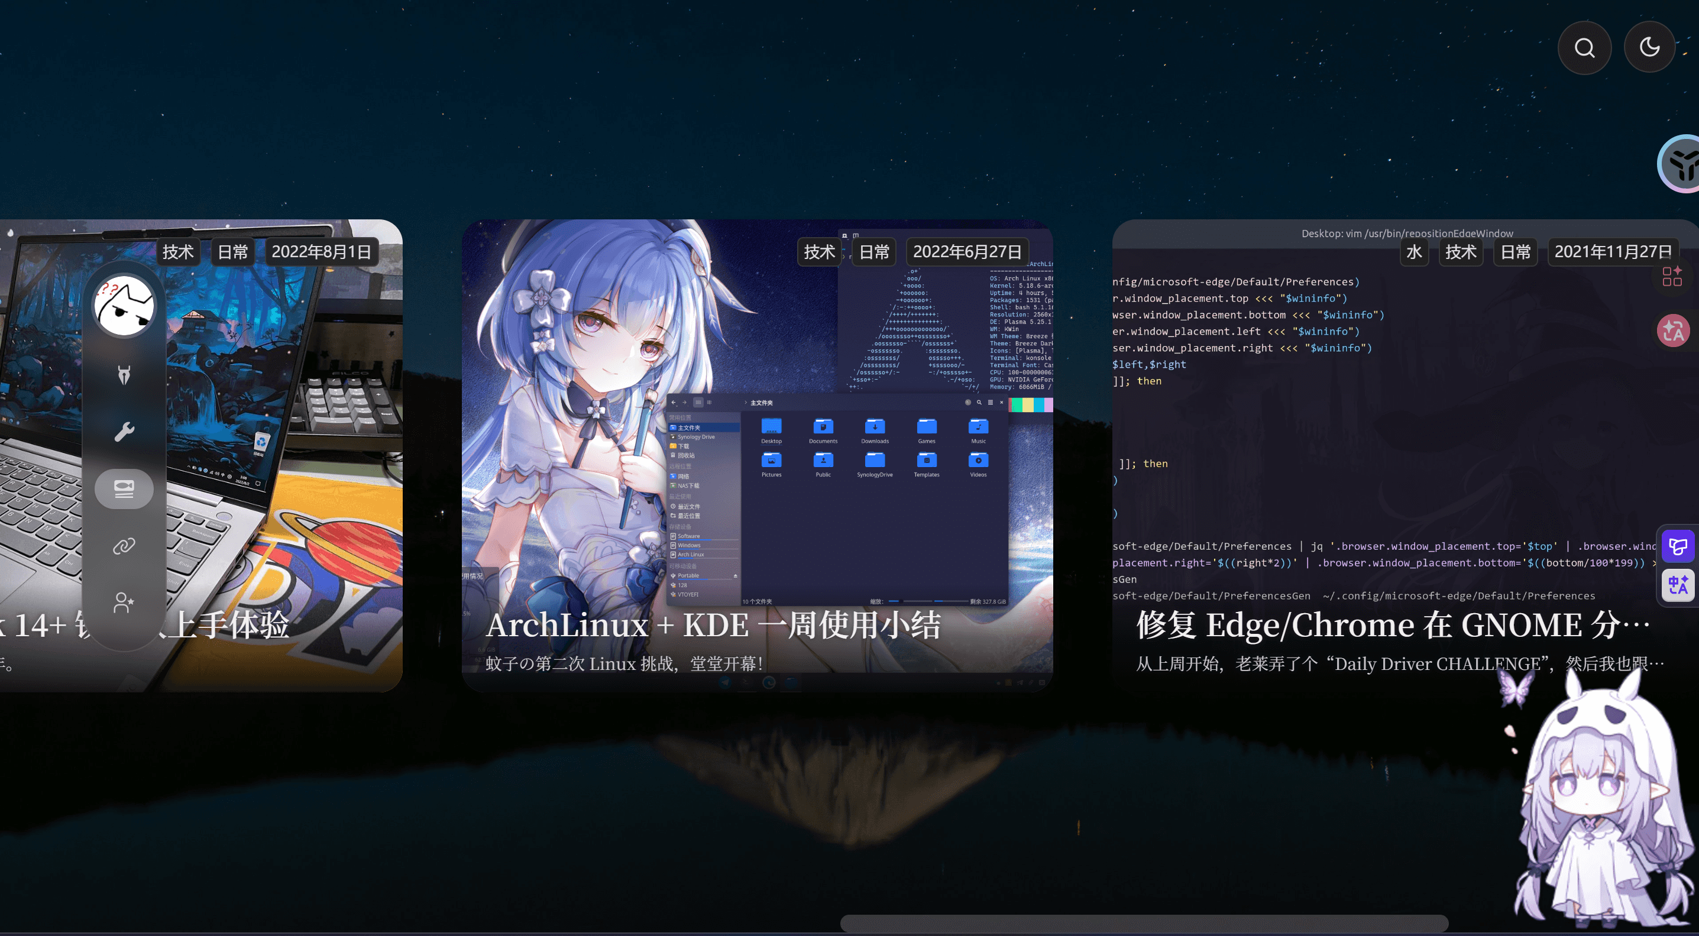Click the 2022年8月1日 date label
Viewport: 1699px width, 936px height.
pyautogui.click(x=322, y=252)
